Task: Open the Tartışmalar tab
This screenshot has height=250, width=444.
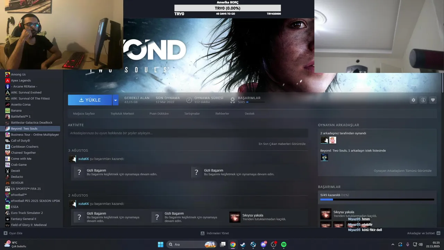Action: click(192, 114)
